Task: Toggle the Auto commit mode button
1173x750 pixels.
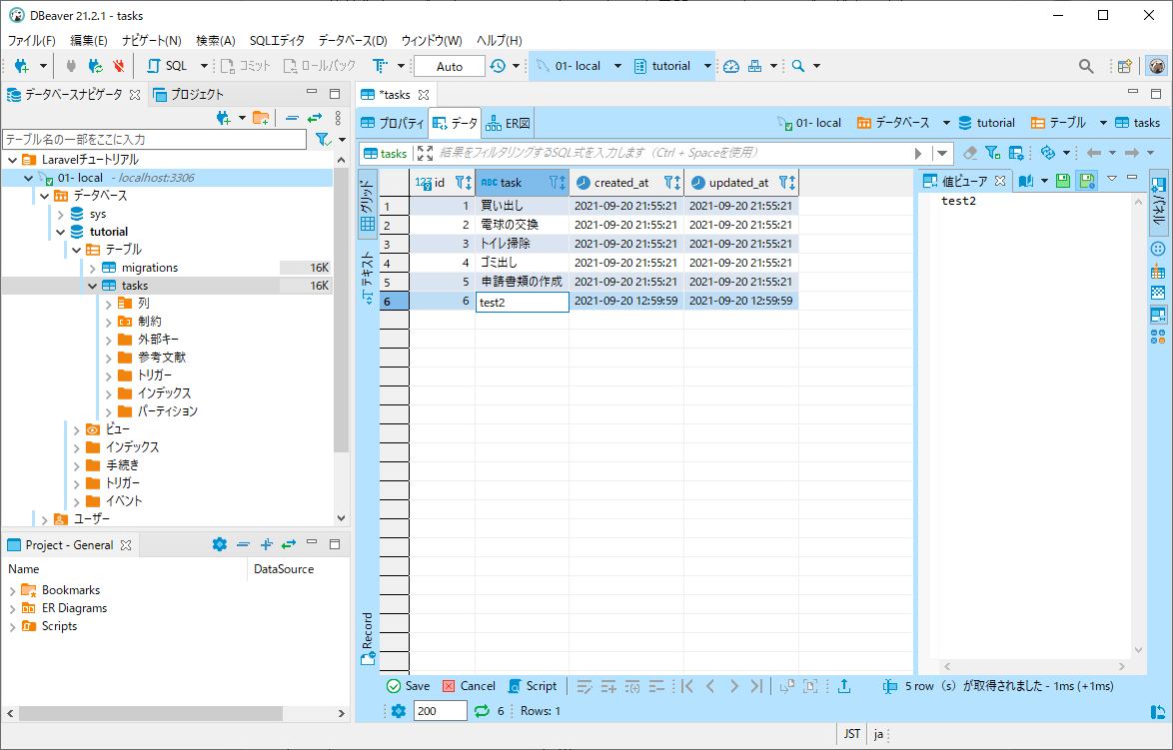Action: tap(449, 66)
